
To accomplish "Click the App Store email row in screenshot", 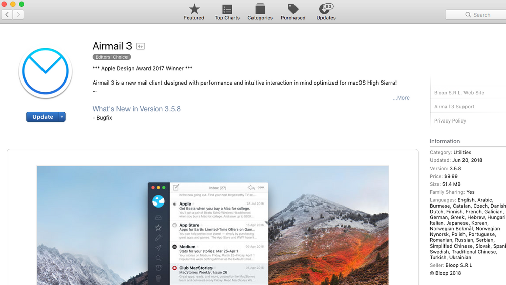I will (219, 231).
